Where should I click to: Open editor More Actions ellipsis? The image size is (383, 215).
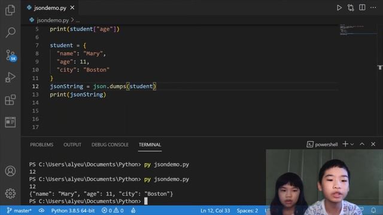(x=373, y=8)
